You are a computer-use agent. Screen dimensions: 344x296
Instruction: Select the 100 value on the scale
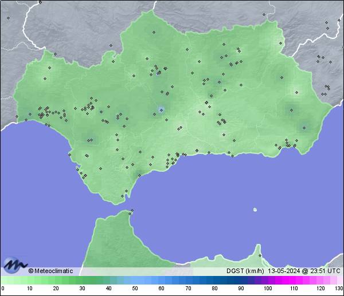268,289
